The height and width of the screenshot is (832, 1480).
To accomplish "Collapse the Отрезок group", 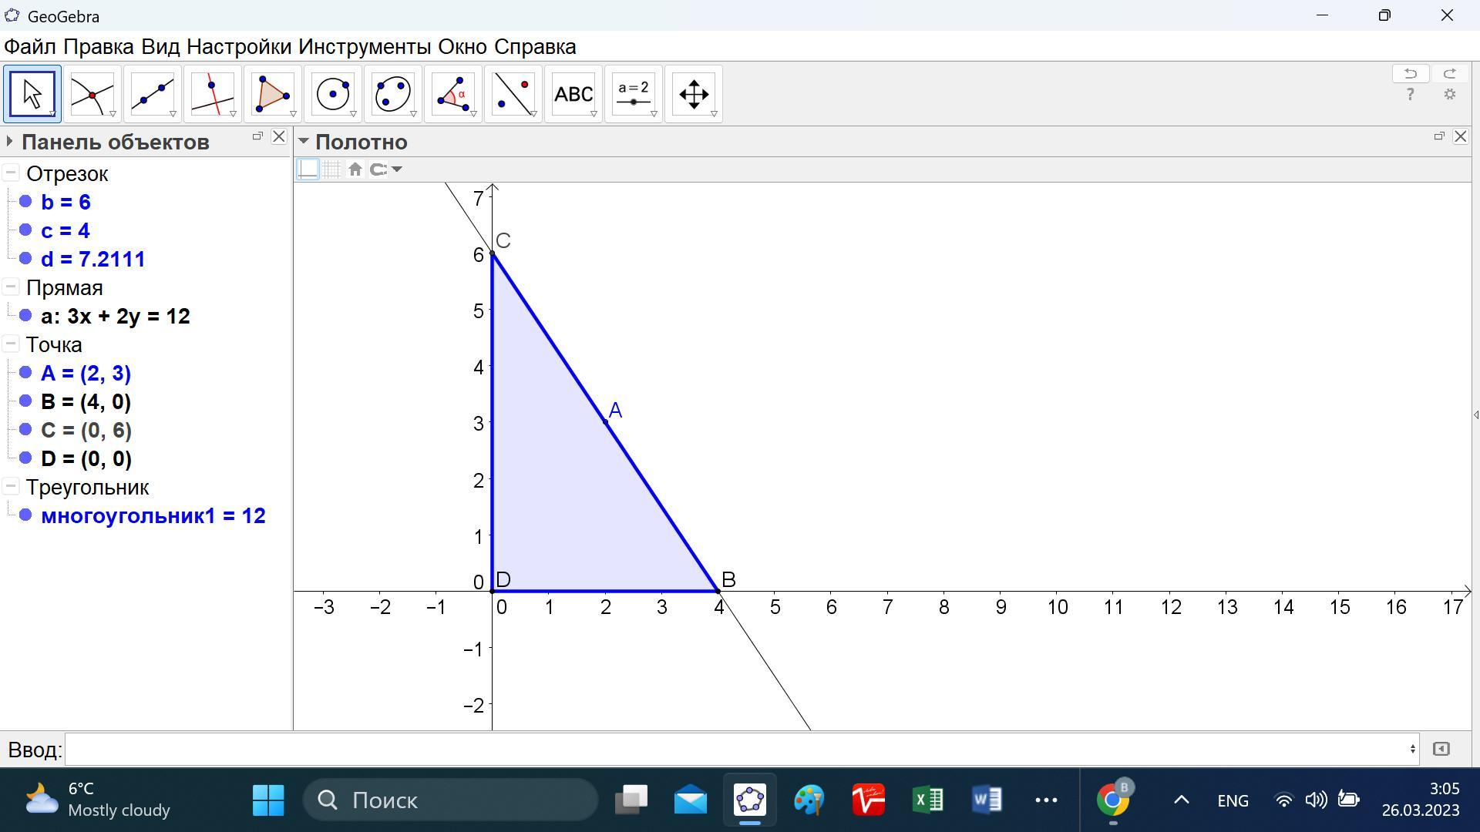I will click(11, 173).
